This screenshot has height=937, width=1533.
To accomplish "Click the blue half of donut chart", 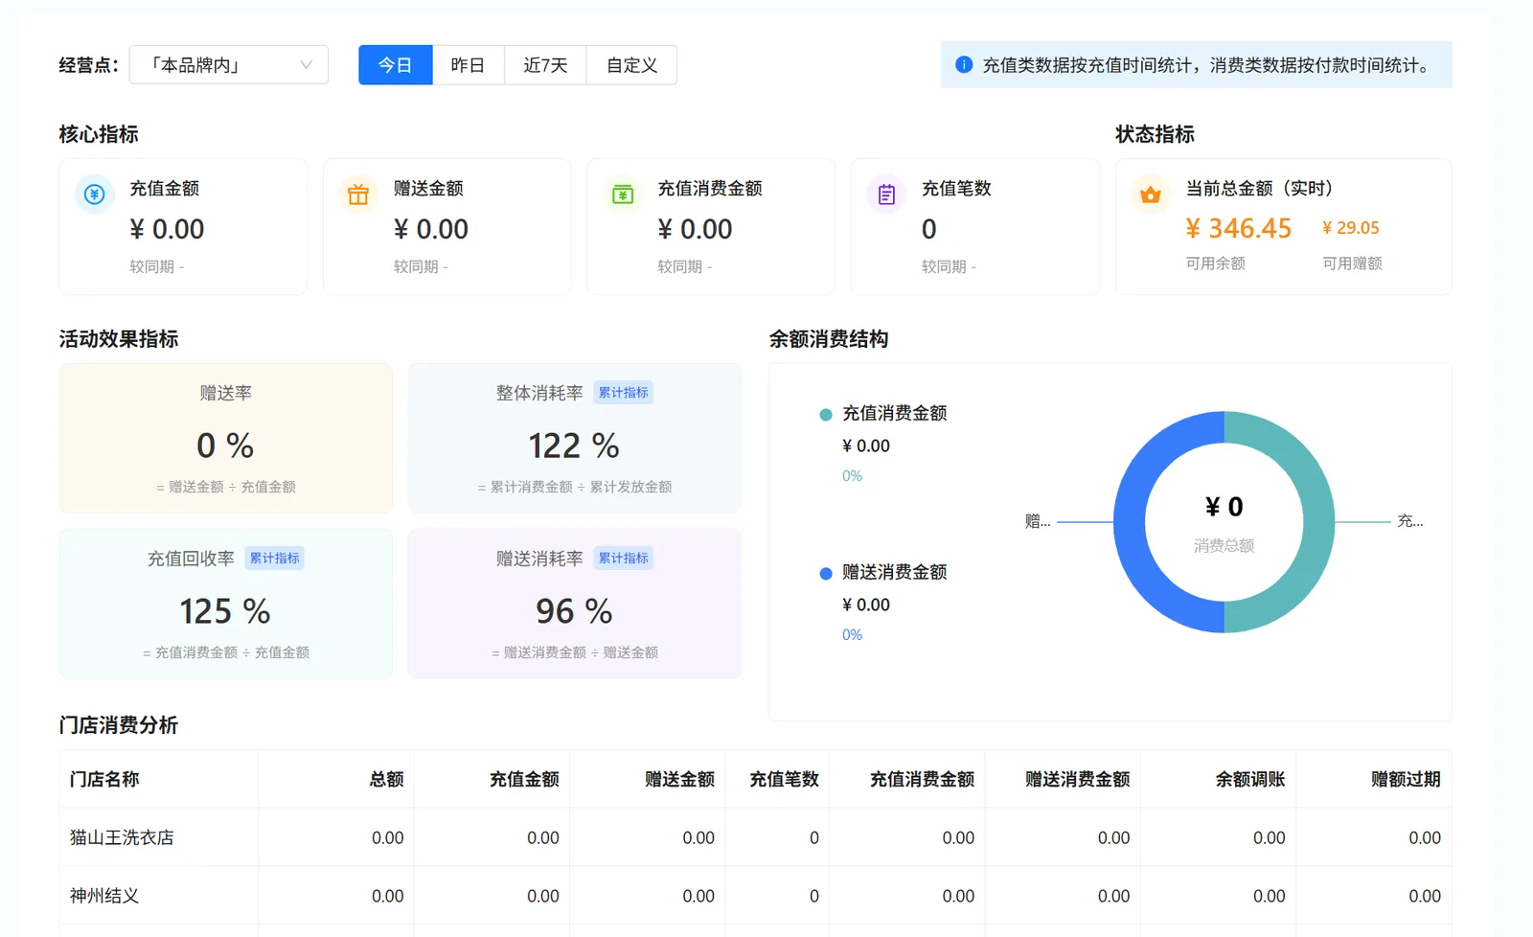I will click(x=1131, y=522).
